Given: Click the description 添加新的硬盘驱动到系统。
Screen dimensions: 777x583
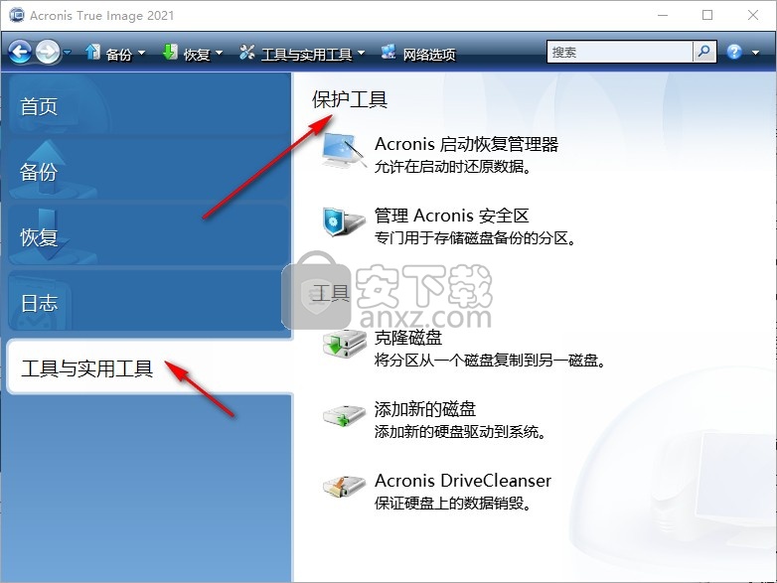Looking at the screenshot, I should 460,431.
